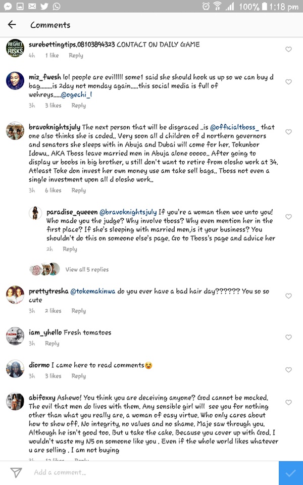Like prettytresha's comment heart icon
This screenshot has width=303, height=485.
(288, 296)
